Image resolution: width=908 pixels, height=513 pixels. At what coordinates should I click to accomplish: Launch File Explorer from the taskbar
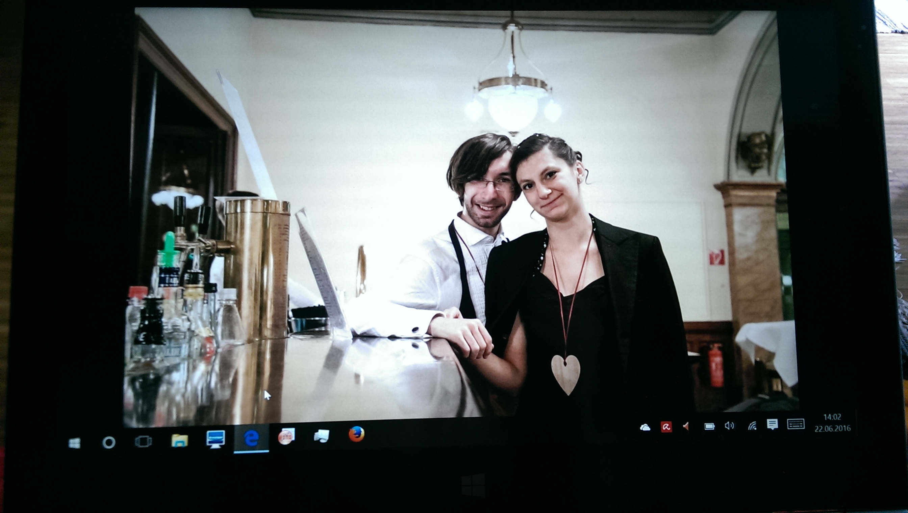click(x=180, y=440)
